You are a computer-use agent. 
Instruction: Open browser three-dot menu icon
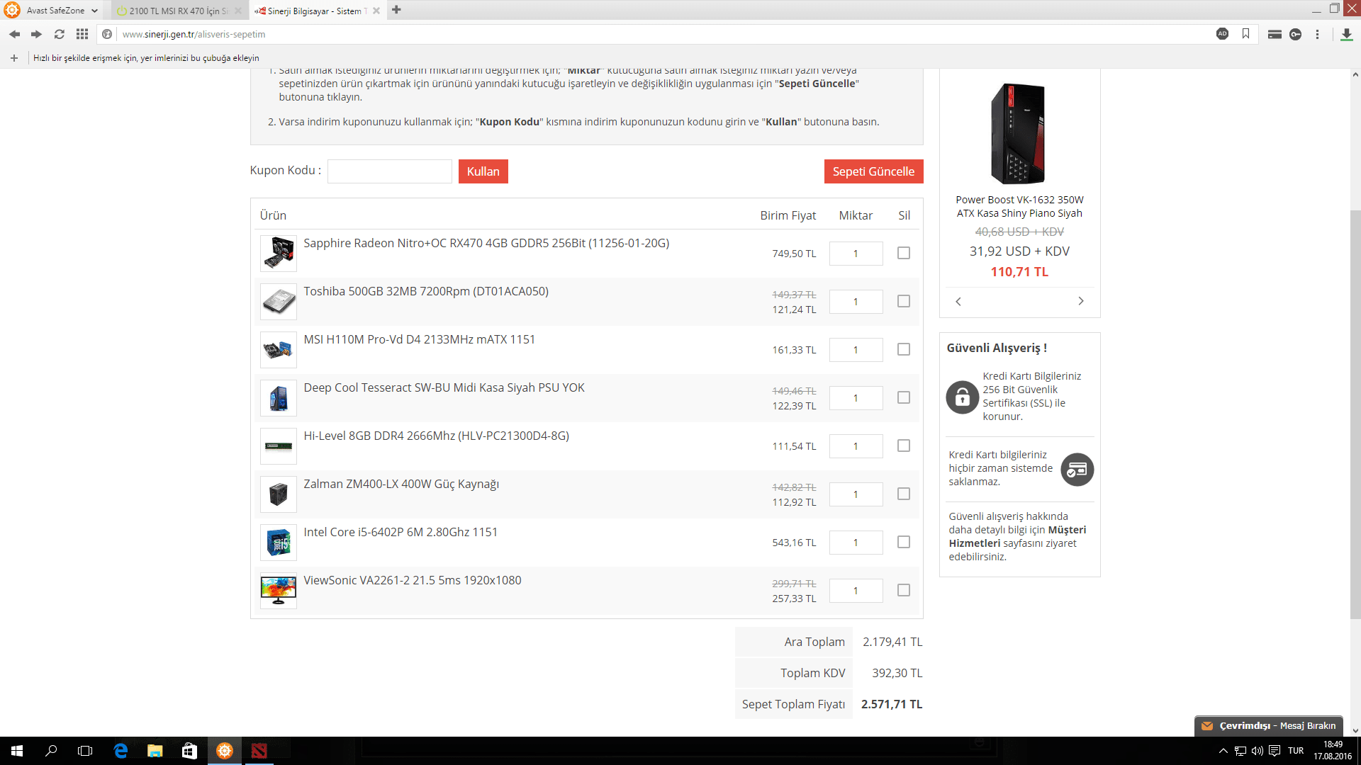point(1317,34)
